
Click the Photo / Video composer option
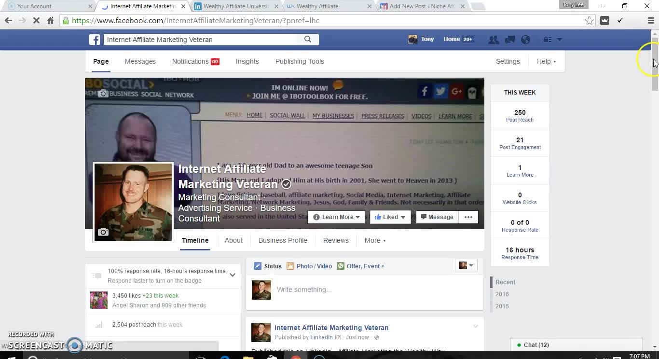pyautogui.click(x=309, y=266)
